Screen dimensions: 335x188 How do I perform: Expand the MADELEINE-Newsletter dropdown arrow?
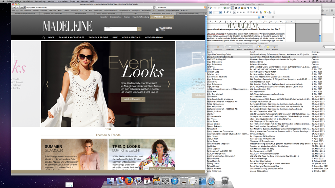(x=173, y=169)
